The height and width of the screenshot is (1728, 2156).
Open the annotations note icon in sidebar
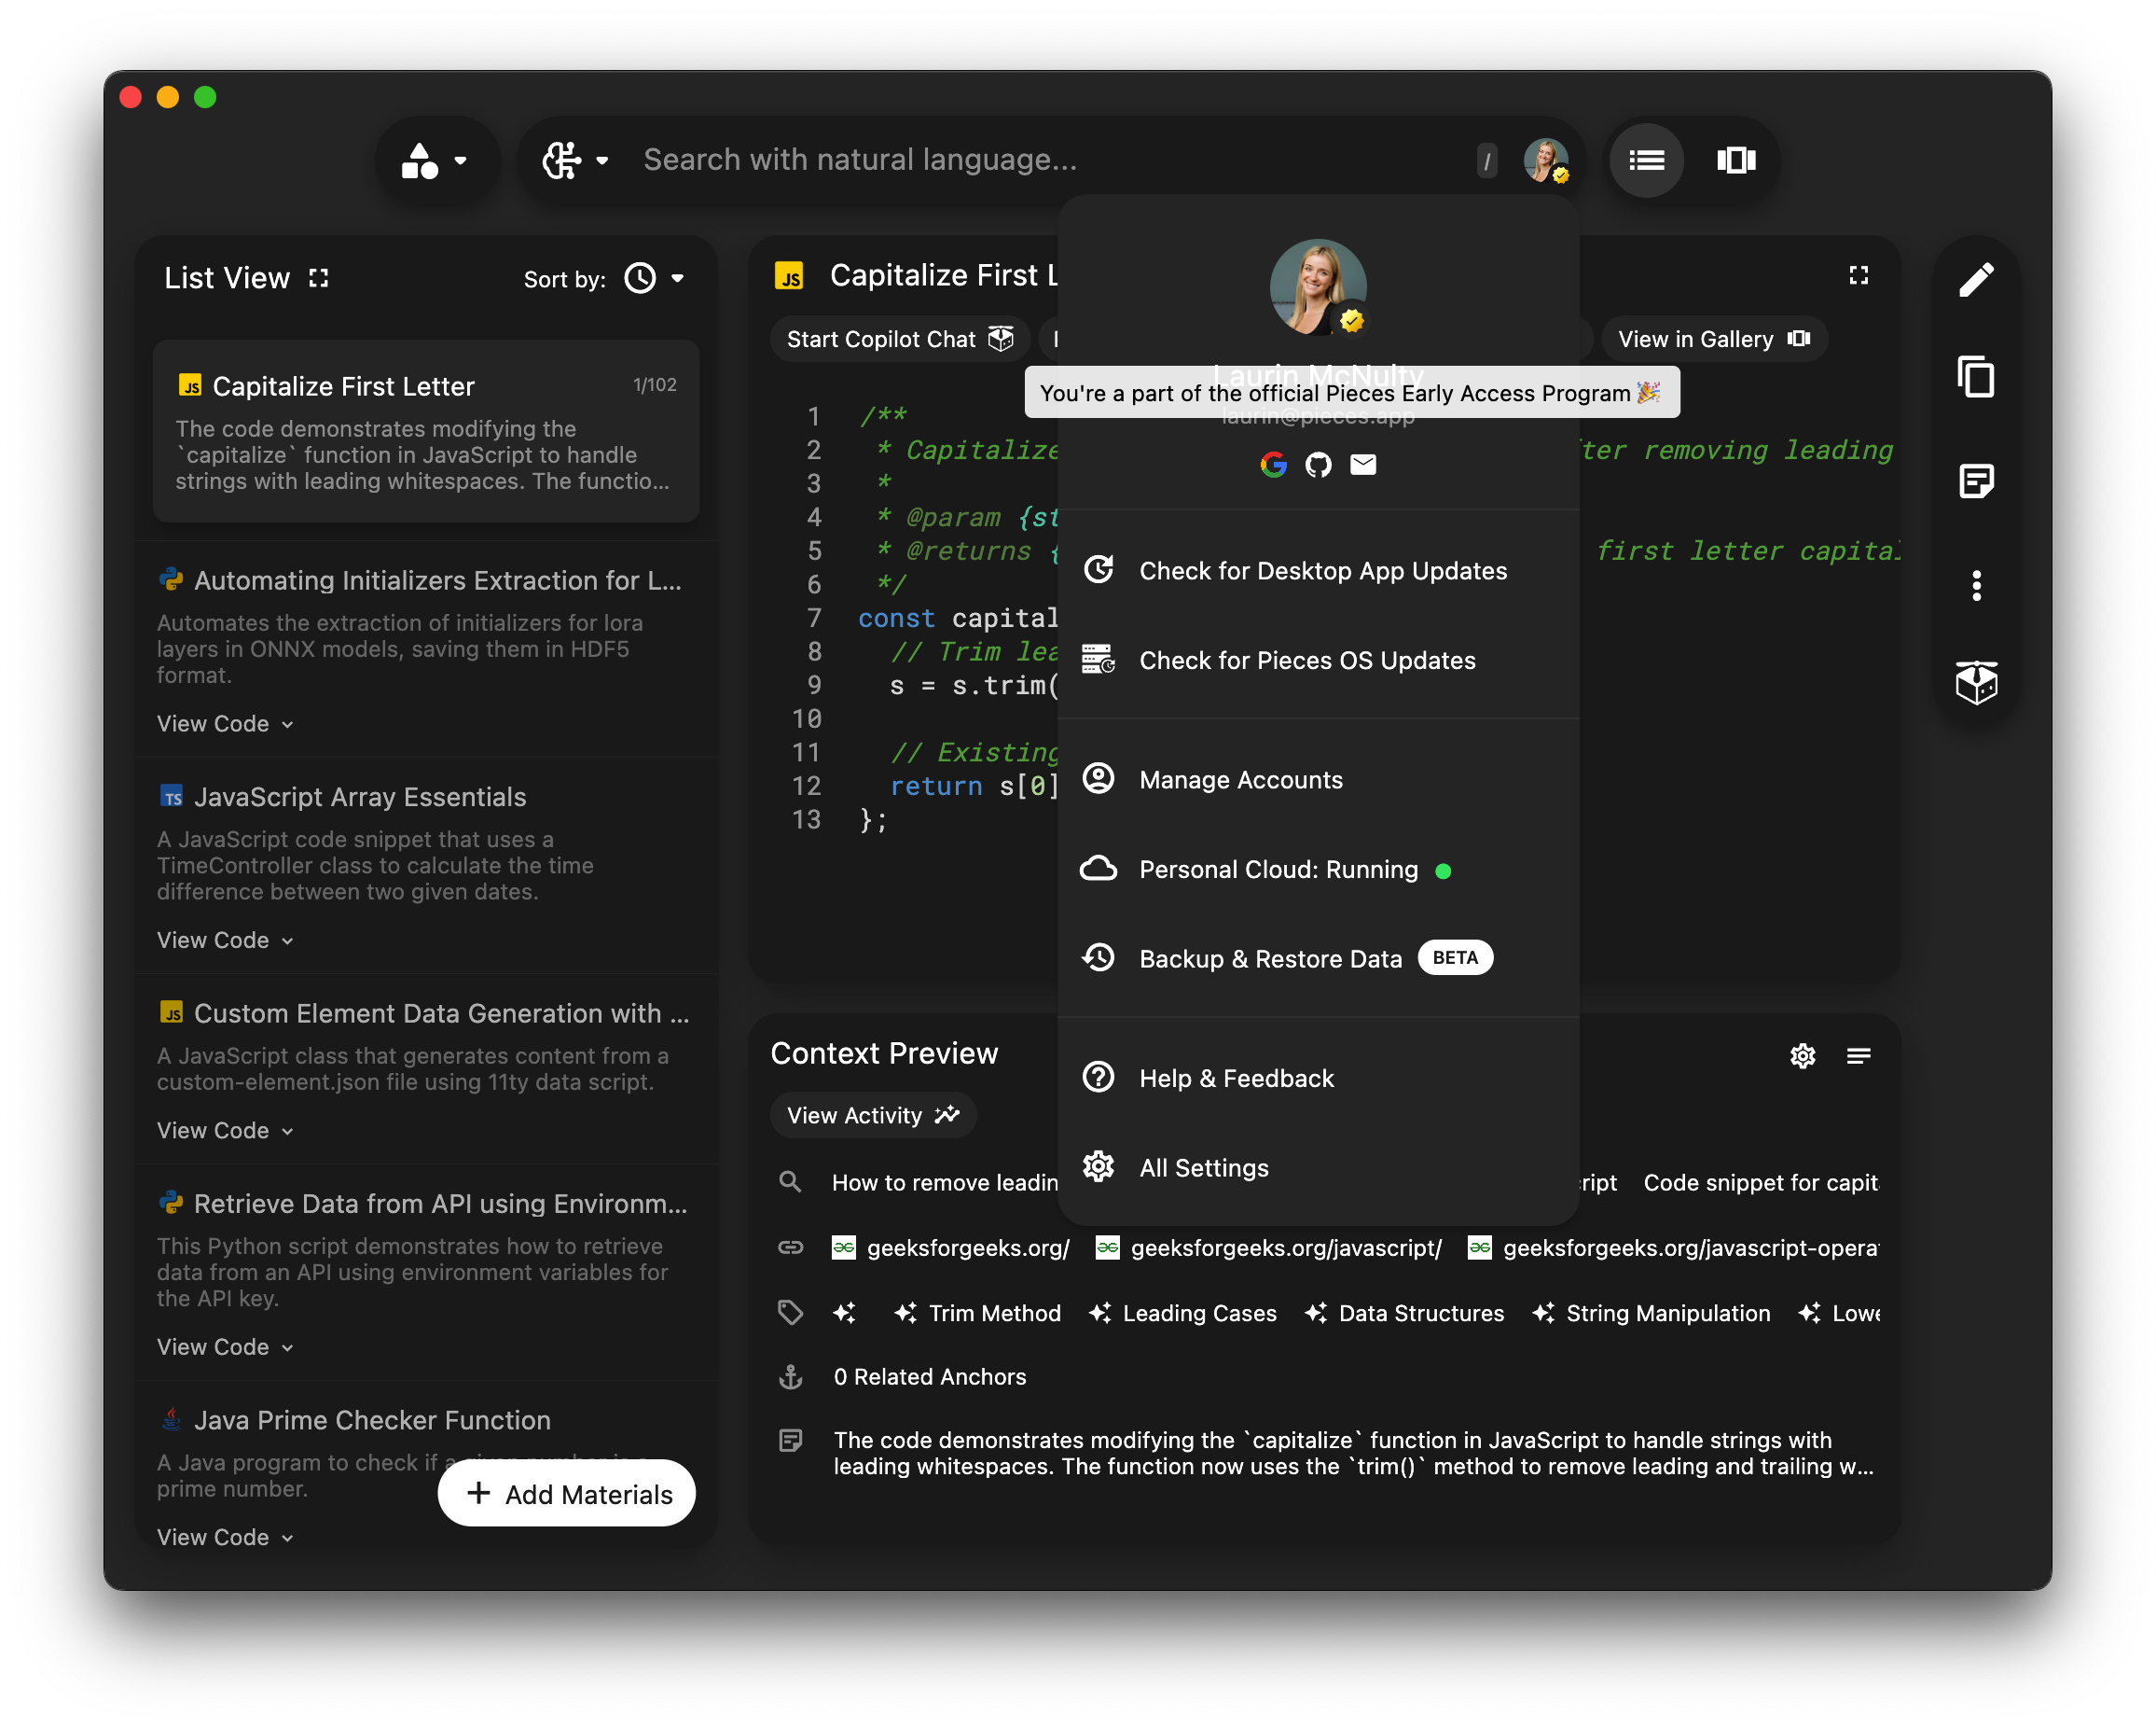[1975, 481]
